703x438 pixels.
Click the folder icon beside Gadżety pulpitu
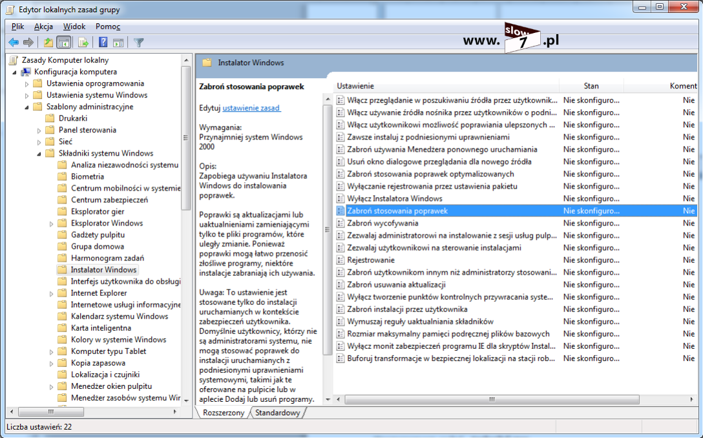tap(62, 235)
